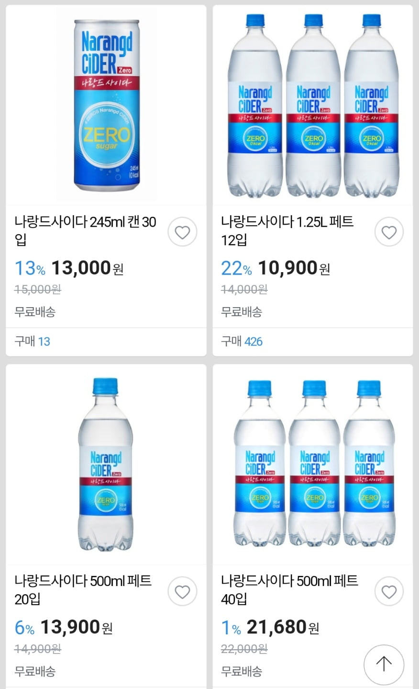This screenshot has height=689, width=419.
Task: Open product title 나랑드사이다 500ml 페트 20입
Action: coord(83,590)
